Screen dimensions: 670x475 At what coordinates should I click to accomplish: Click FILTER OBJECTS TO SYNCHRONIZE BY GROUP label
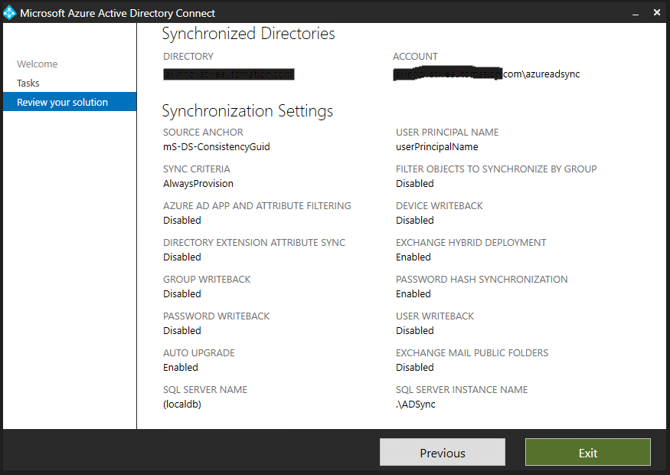[496, 169]
